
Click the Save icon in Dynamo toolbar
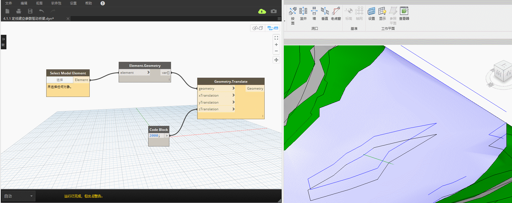[x=30, y=11]
